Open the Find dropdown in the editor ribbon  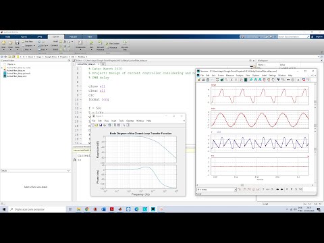43,49
